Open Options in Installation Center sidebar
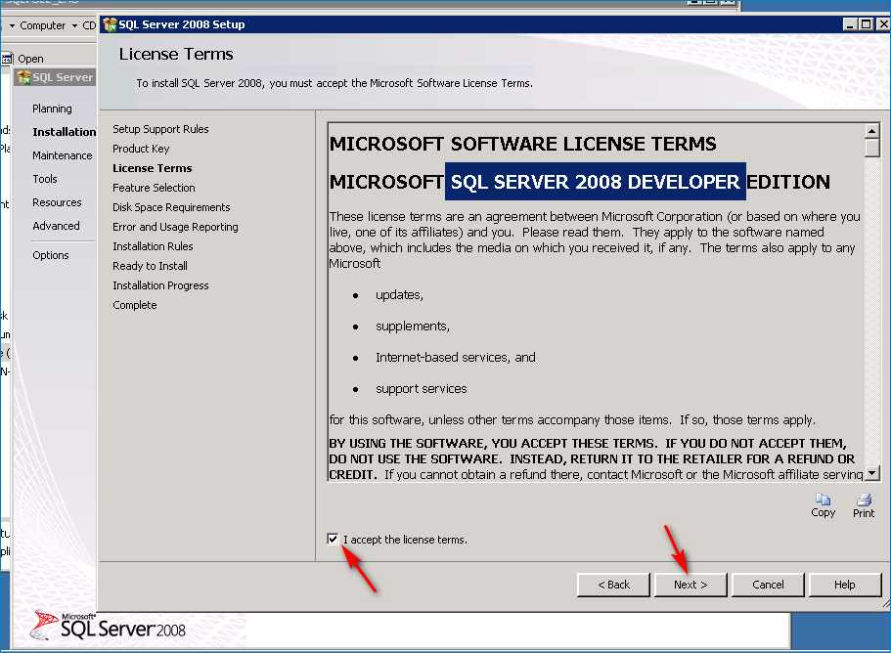The height and width of the screenshot is (653, 891). [51, 255]
